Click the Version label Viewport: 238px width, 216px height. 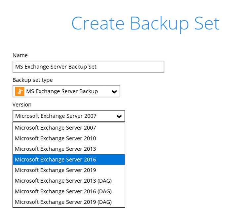click(22, 105)
